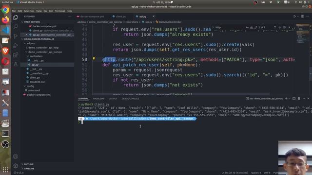Maximize the terminal panel size
Image resolution: width=312 pixels, height=175 pixels.
304,98
